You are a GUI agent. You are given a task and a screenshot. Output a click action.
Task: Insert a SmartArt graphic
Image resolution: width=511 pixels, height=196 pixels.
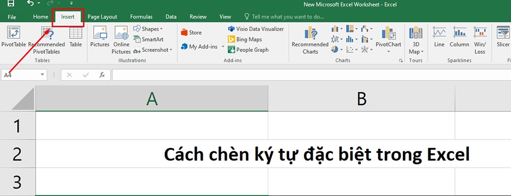click(149, 39)
